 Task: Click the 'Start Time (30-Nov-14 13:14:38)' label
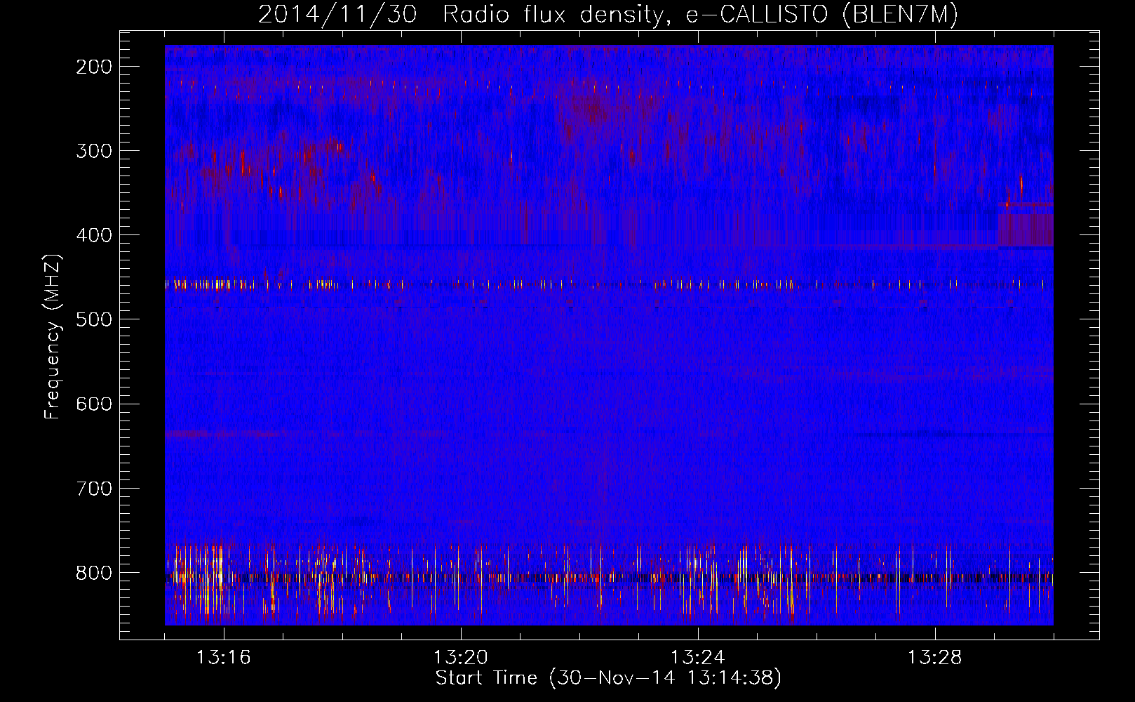pos(608,678)
